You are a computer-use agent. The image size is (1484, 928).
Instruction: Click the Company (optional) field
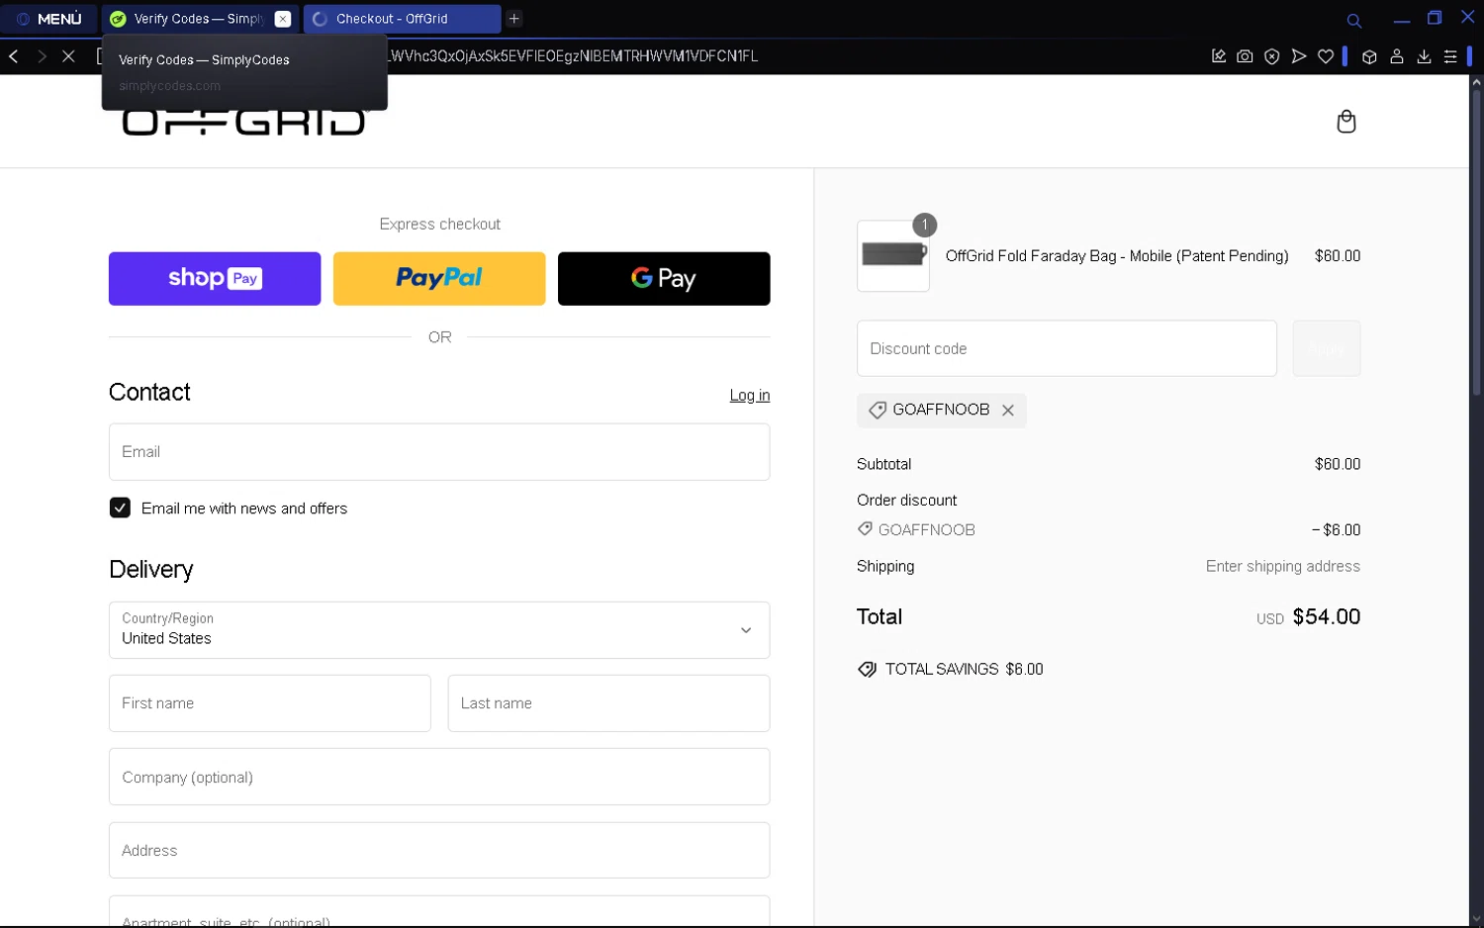coord(439,777)
